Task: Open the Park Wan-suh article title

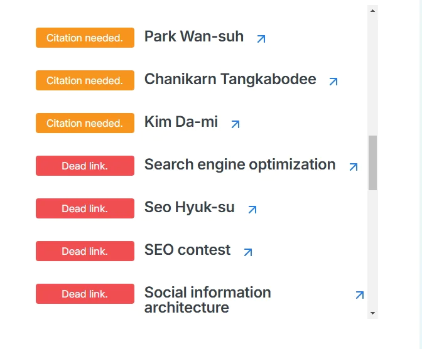Action: (x=193, y=36)
